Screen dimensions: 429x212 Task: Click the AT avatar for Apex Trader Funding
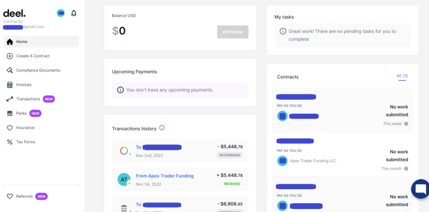point(124,180)
